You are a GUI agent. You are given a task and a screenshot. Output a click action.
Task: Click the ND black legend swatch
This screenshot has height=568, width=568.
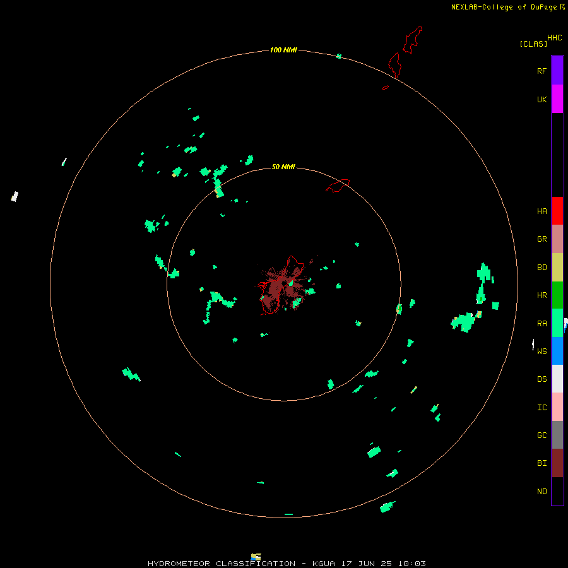(x=557, y=491)
